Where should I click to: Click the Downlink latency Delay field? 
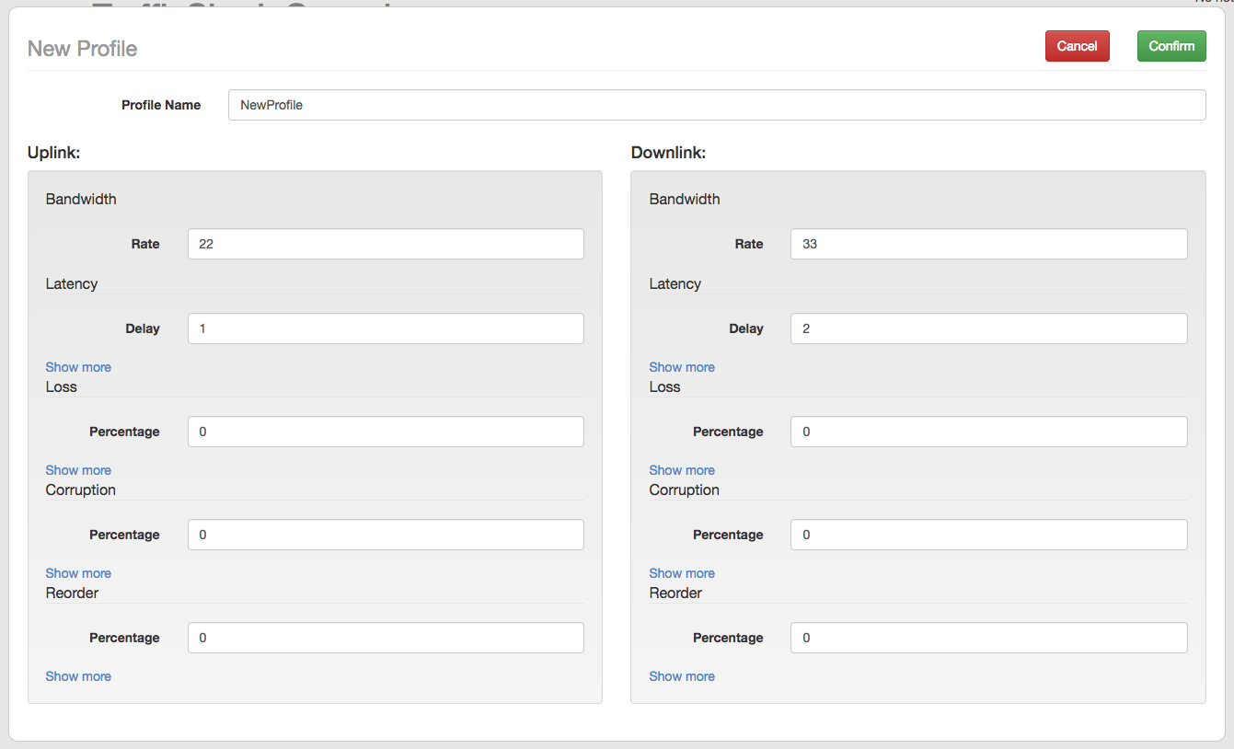[988, 328]
